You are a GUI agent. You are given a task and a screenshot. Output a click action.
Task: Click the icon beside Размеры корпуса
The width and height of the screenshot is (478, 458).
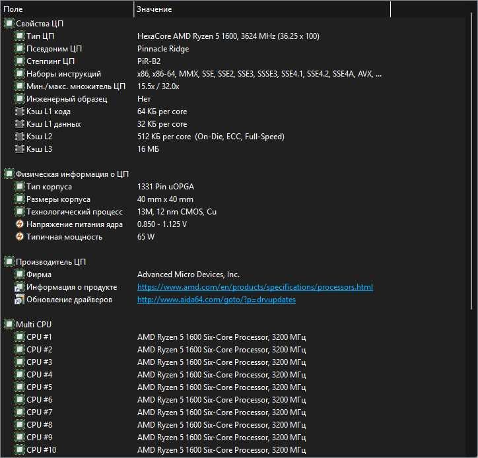pos(19,199)
